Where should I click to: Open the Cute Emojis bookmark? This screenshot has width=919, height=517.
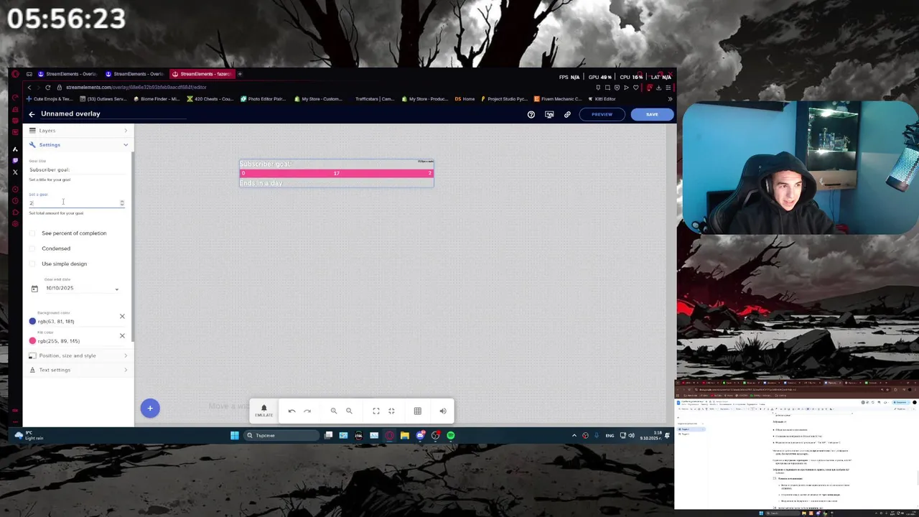coord(50,99)
